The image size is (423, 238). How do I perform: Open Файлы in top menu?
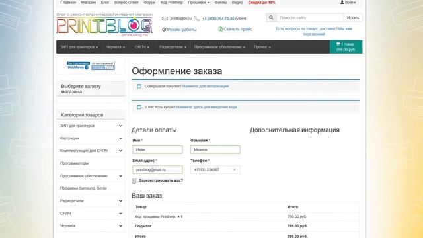(x=220, y=3)
